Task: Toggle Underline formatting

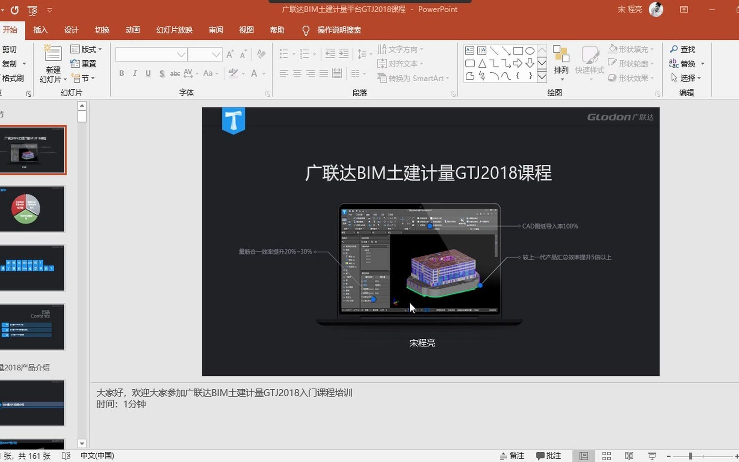Action: click(x=148, y=73)
